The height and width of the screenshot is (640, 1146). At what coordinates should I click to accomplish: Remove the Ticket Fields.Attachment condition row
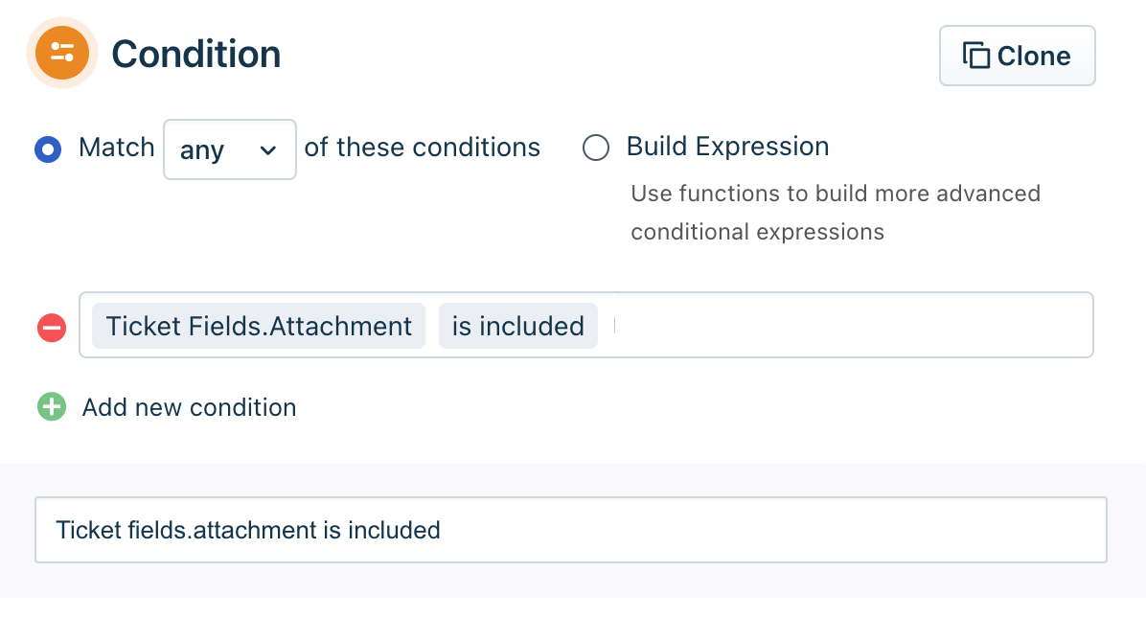[52, 327]
